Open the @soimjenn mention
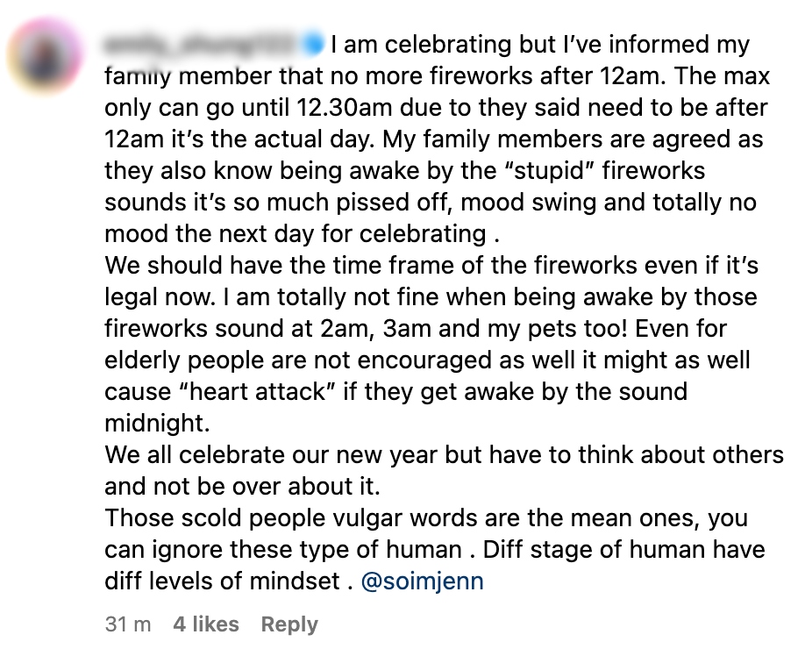The width and height of the screenshot is (805, 656). coord(422,581)
